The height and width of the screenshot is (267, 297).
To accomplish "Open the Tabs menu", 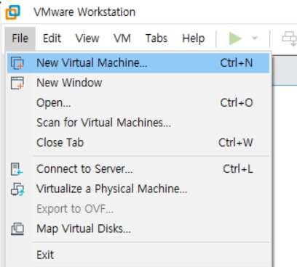I will tap(157, 38).
